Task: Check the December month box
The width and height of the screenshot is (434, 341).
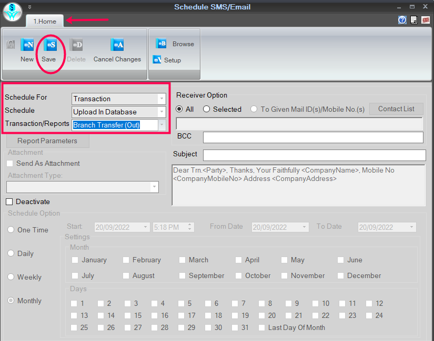Action: point(340,275)
